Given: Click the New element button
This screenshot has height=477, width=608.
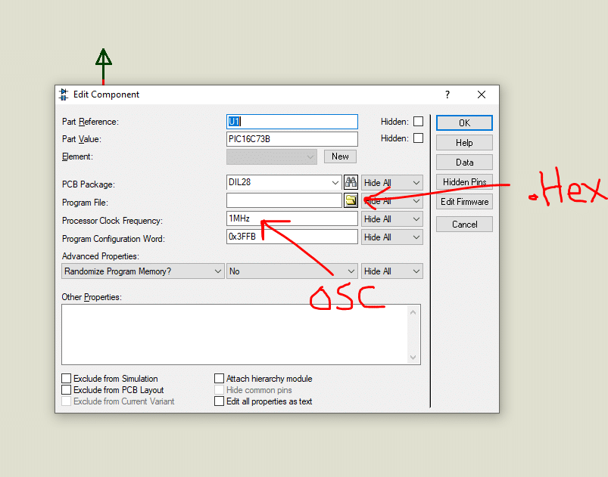Looking at the screenshot, I should 340,156.
